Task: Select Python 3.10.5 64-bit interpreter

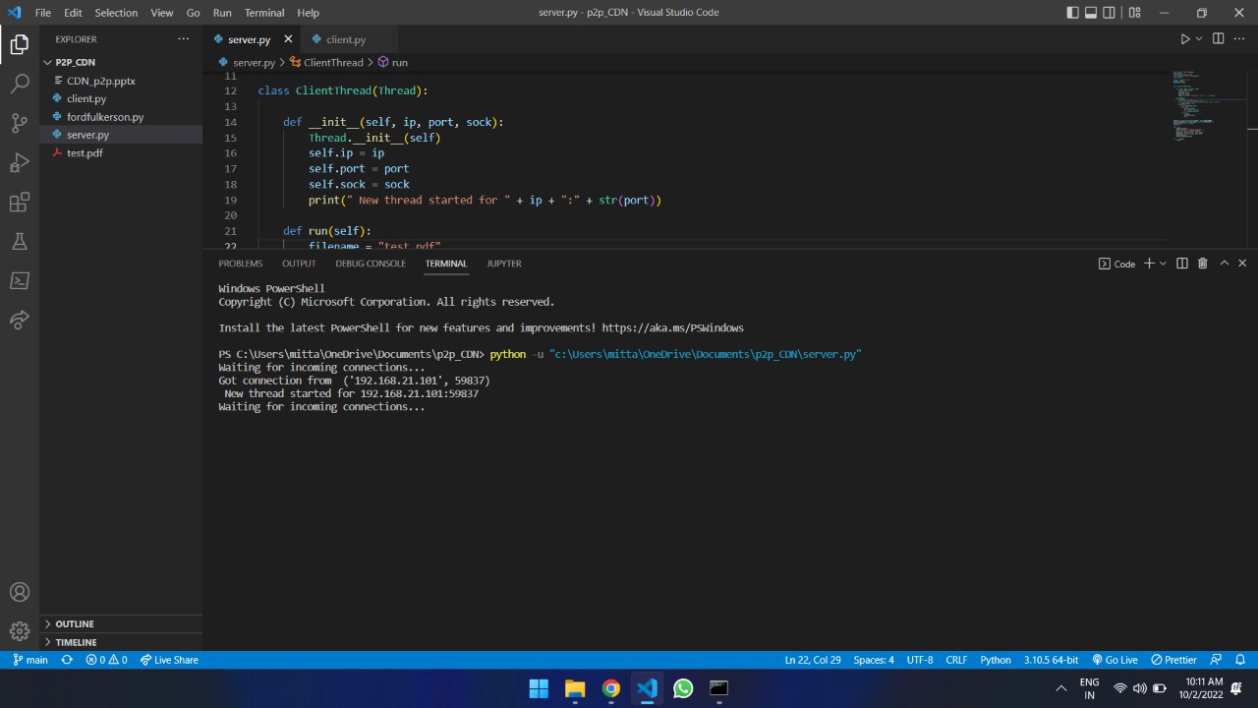Action: [1051, 660]
